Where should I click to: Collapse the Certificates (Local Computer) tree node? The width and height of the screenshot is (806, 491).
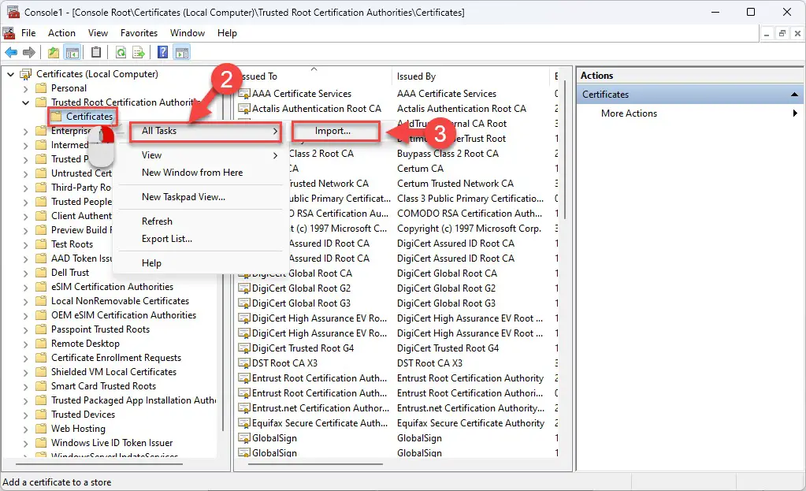[x=11, y=74]
